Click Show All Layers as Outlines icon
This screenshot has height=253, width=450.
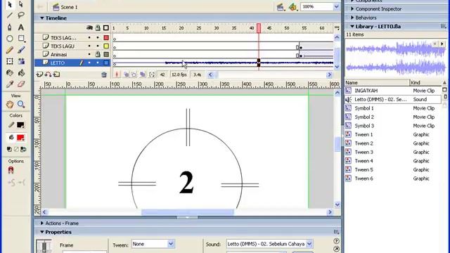[106, 28]
